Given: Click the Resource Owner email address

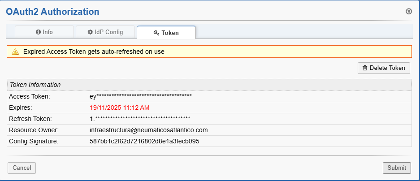Looking at the screenshot, I should click(148, 130).
